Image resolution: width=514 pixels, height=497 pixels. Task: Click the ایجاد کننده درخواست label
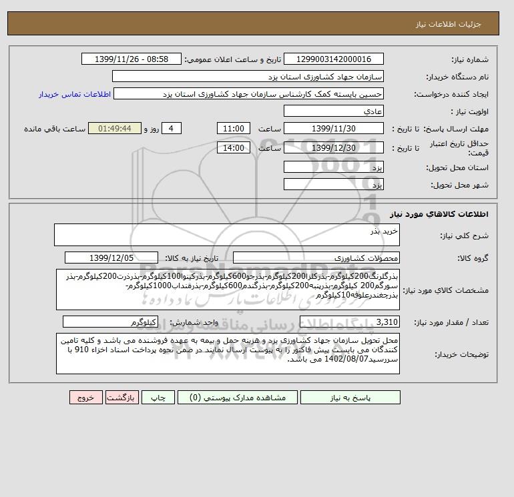pyautogui.click(x=451, y=94)
